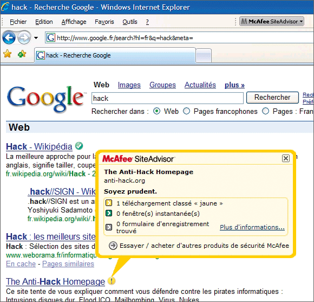This screenshot has width=314, height=302.
Task: Click arrow icon beside 'Essayer / acheter'
Action: tap(113, 246)
